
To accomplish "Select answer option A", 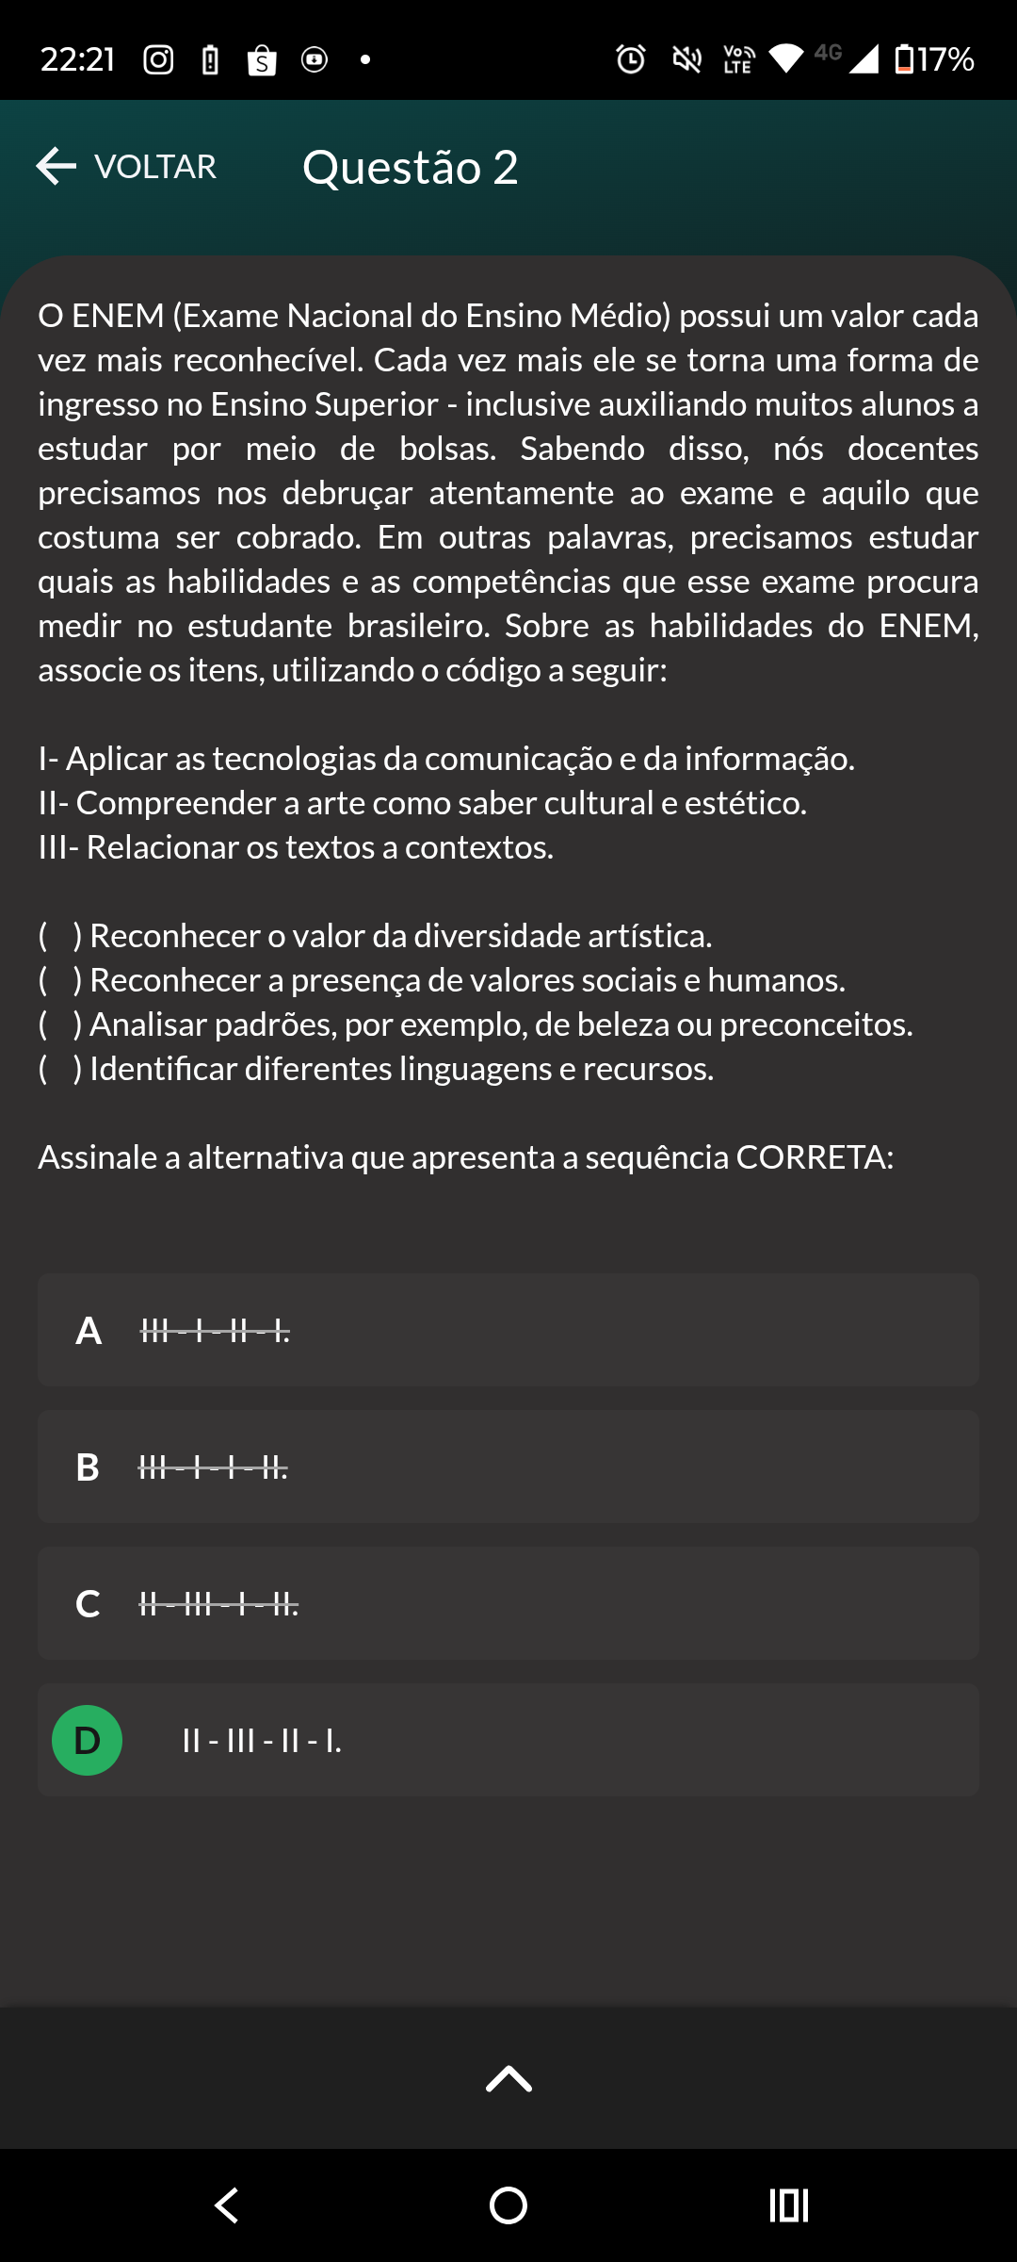I will coord(508,1330).
